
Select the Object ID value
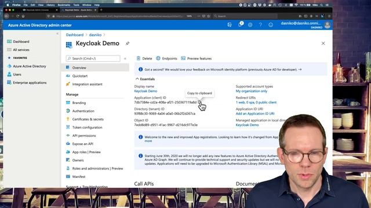point(166,125)
